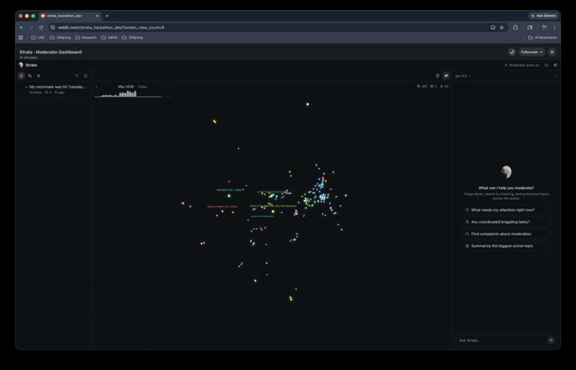The image size is (576, 370).
Task: Click the clipboard icon above the map
Action: [437, 76]
